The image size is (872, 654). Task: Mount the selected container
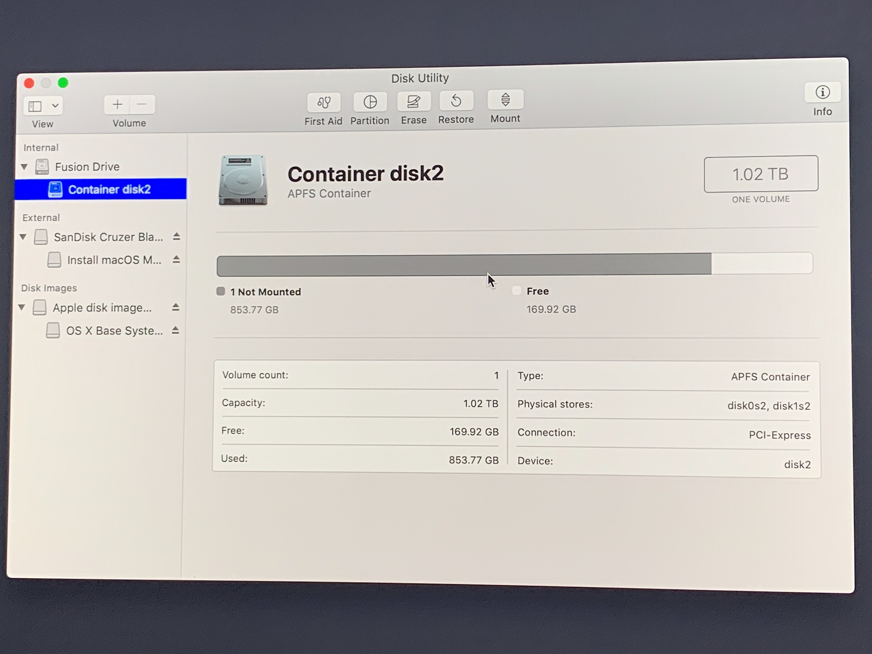coord(505,100)
